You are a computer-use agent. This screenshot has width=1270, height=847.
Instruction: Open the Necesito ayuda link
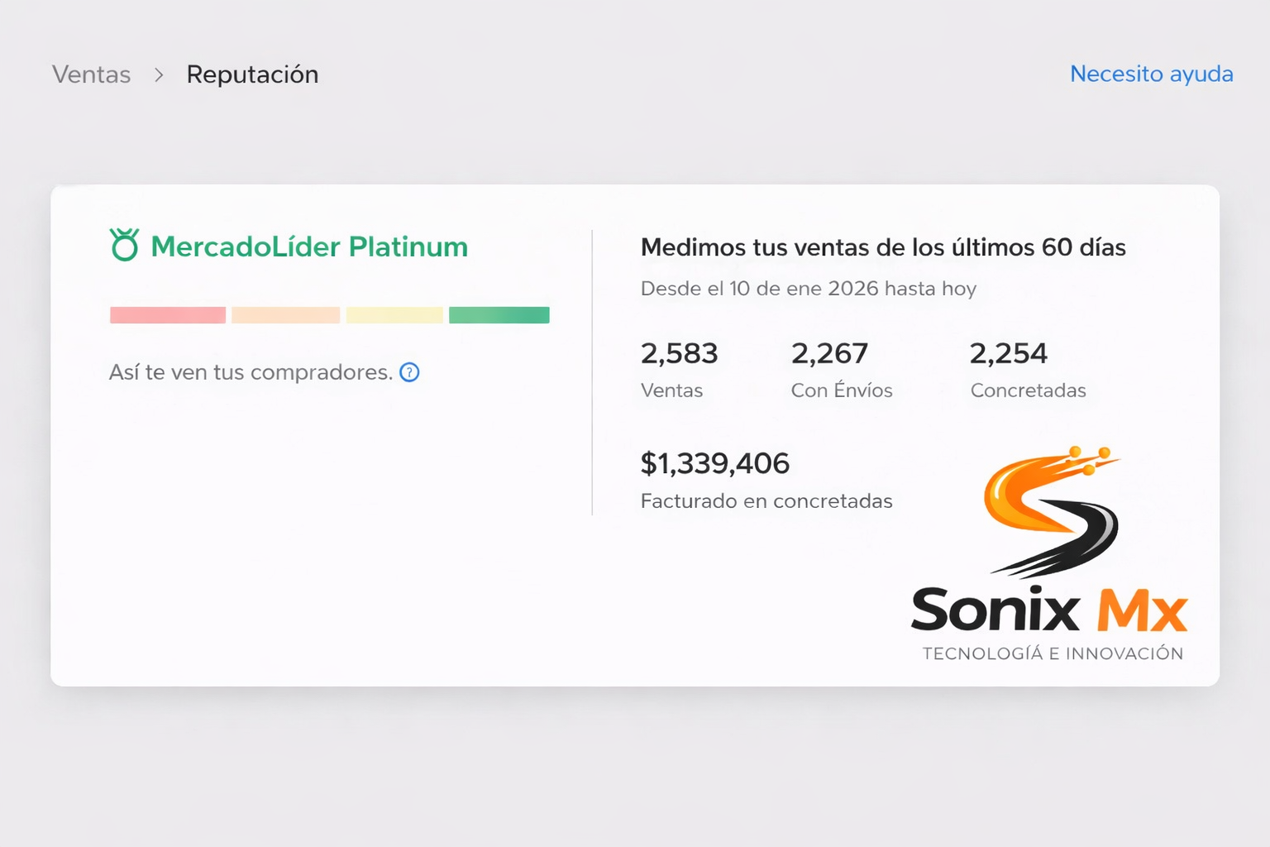pyautogui.click(x=1151, y=74)
